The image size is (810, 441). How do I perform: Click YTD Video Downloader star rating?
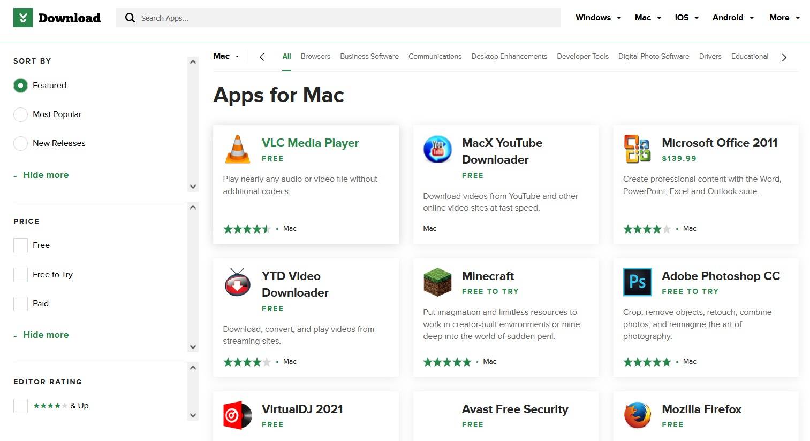tap(247, 362)
